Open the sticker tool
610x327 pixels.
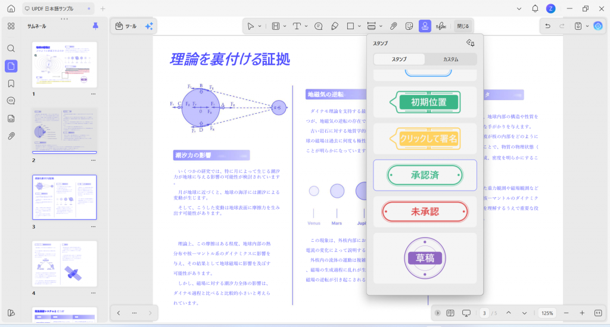click(x=409, y=26)
